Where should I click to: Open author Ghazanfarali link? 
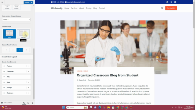[82, 80]
